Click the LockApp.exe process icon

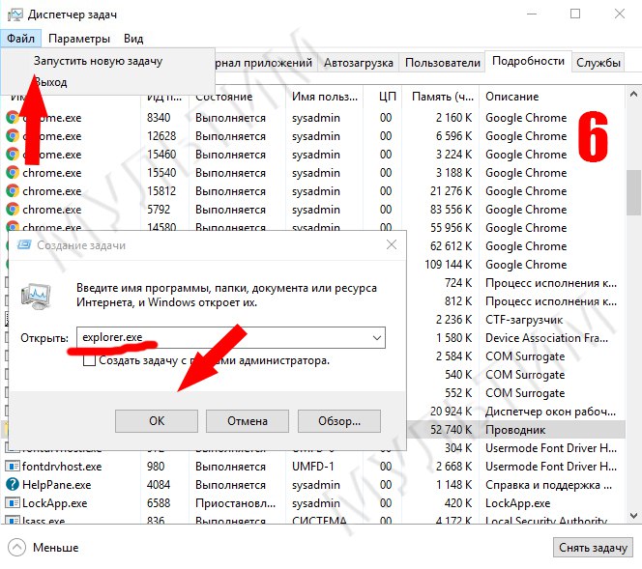click(13, 503)
